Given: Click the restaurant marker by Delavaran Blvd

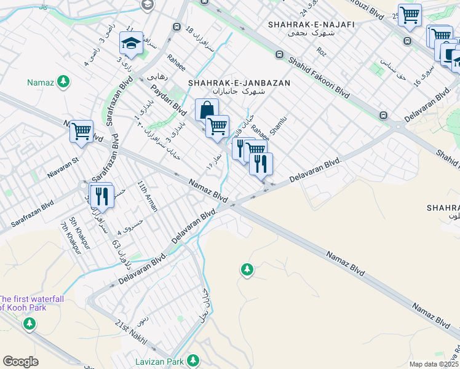Looking at the screenshot, I should point(261,164).
